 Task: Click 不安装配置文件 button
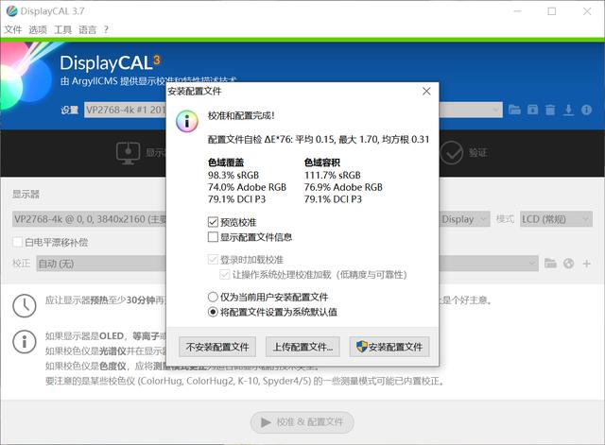point(217,347)
